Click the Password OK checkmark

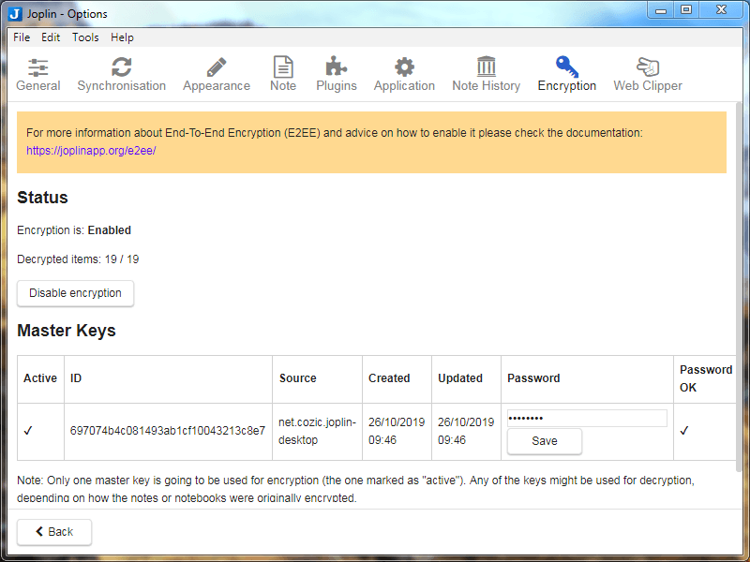pyautogui.click(x=684, y=431)
